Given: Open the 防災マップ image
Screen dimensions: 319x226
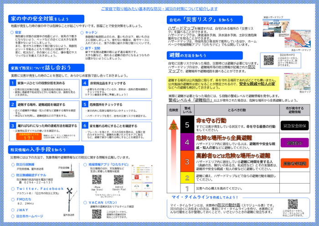Looking at the screenshot, I should pyautogui.click(x=298, y=81).
